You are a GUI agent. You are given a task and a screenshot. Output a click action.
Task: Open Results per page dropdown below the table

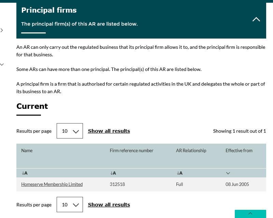pyautogui.click(x=70, y=205)
